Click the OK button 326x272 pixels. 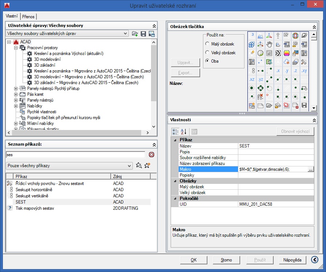point(194,260)
